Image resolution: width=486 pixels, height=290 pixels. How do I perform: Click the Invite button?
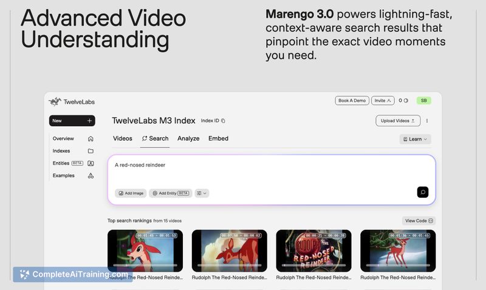[x=383, y=101]
